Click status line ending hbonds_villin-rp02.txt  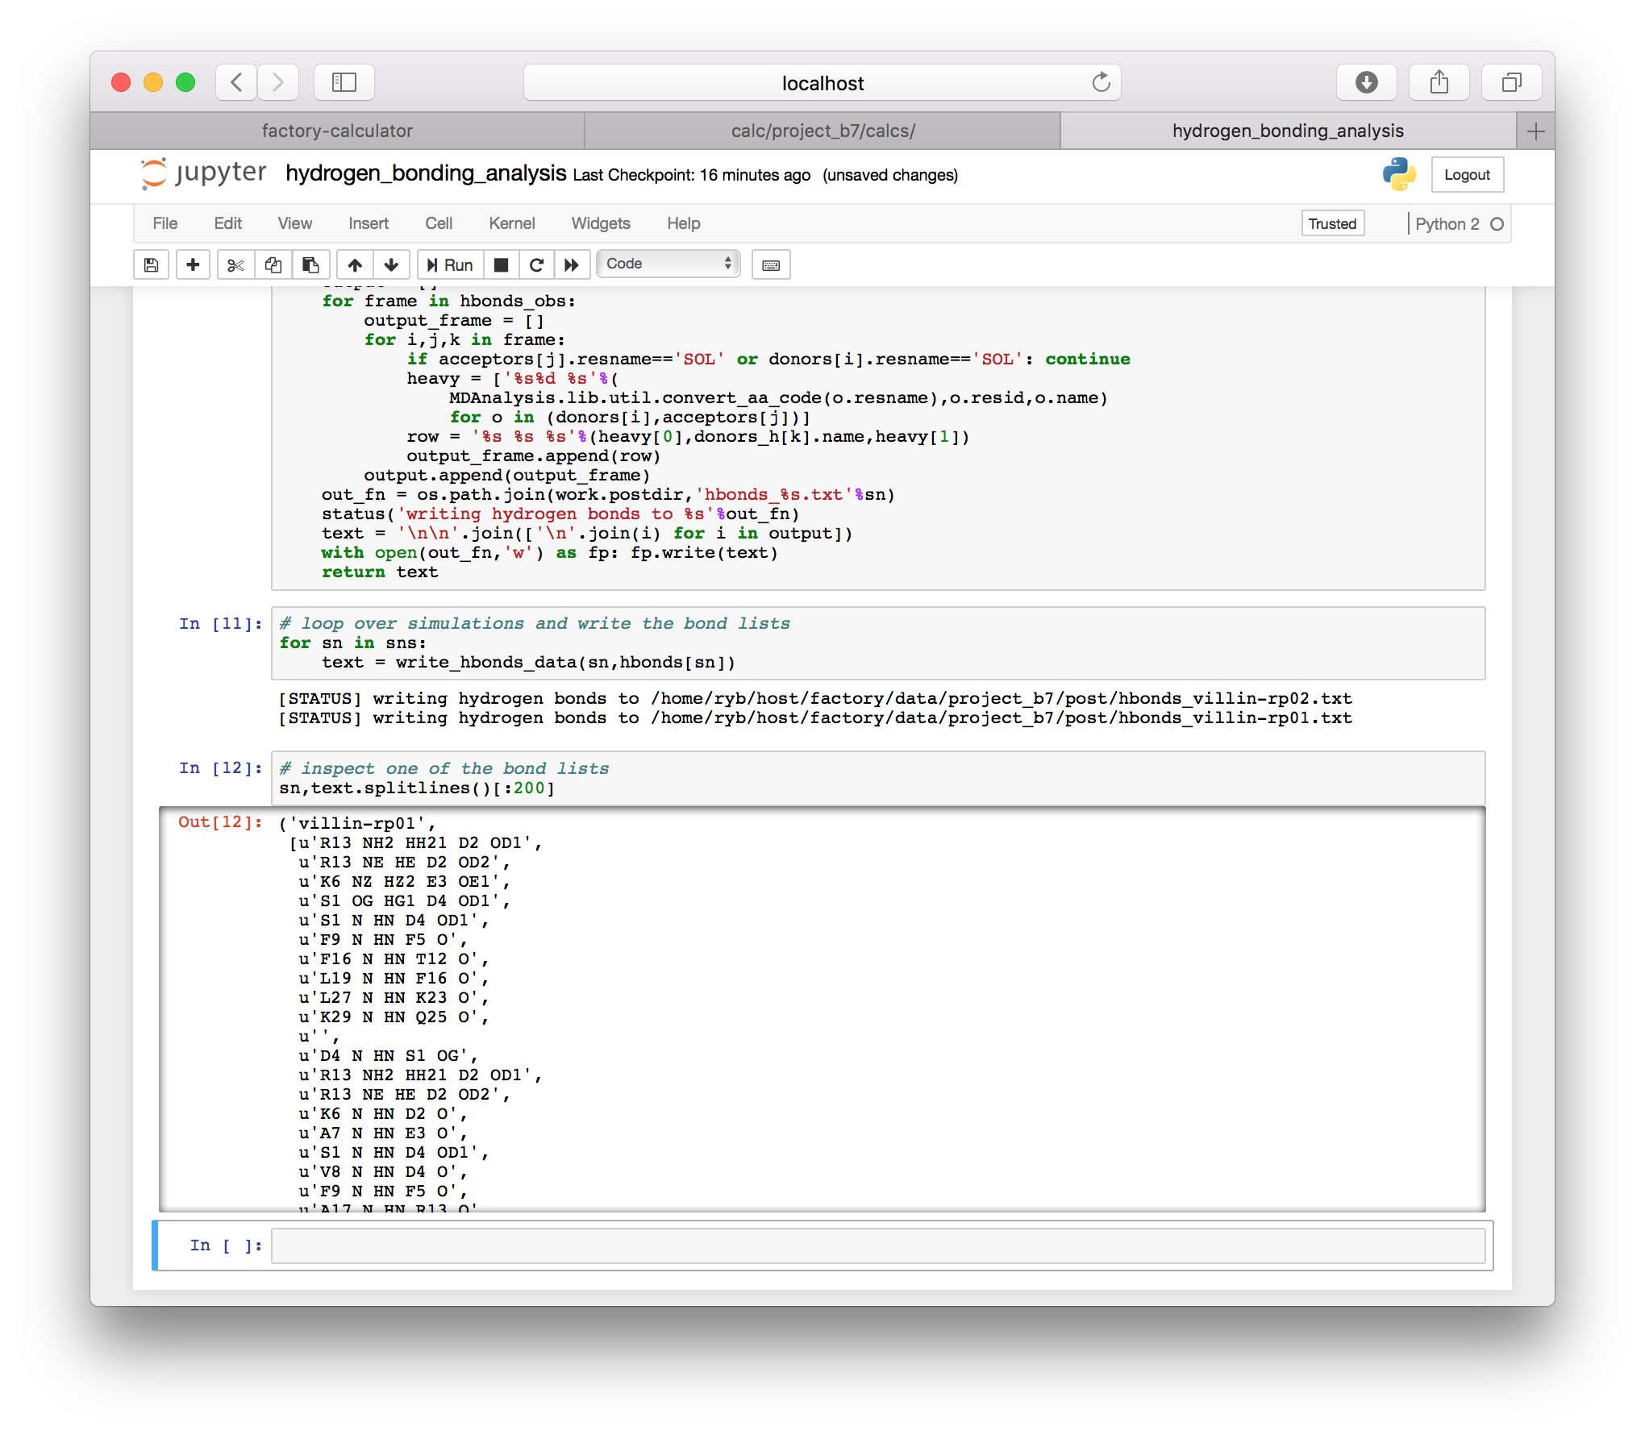click(x=814, y=698)
